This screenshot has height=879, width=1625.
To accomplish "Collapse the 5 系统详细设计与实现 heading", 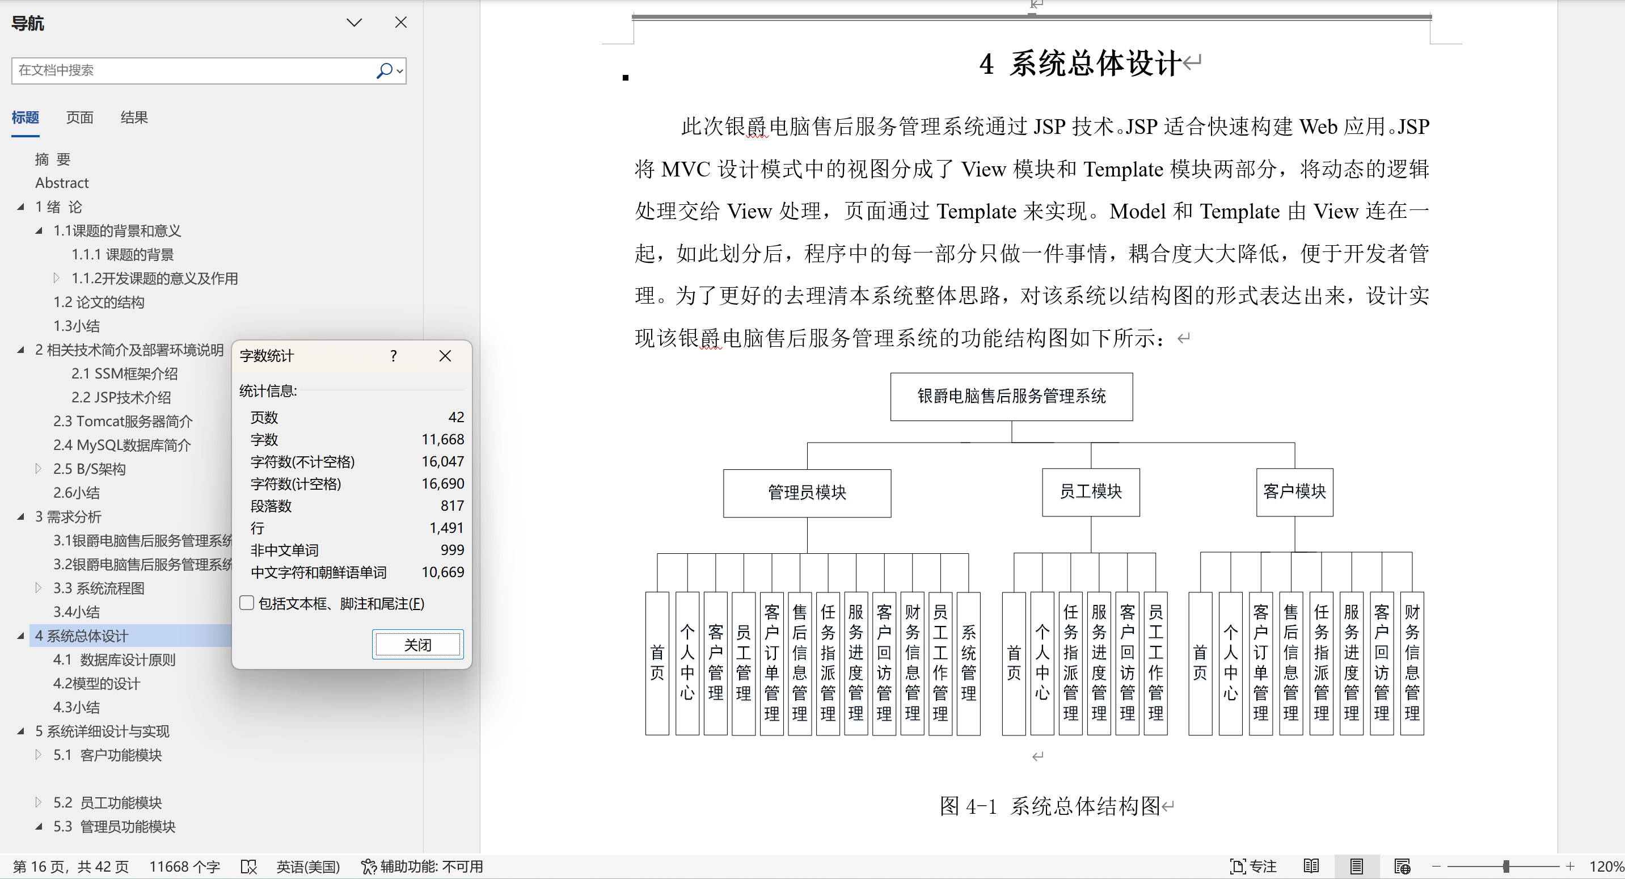I will (21, 731).
